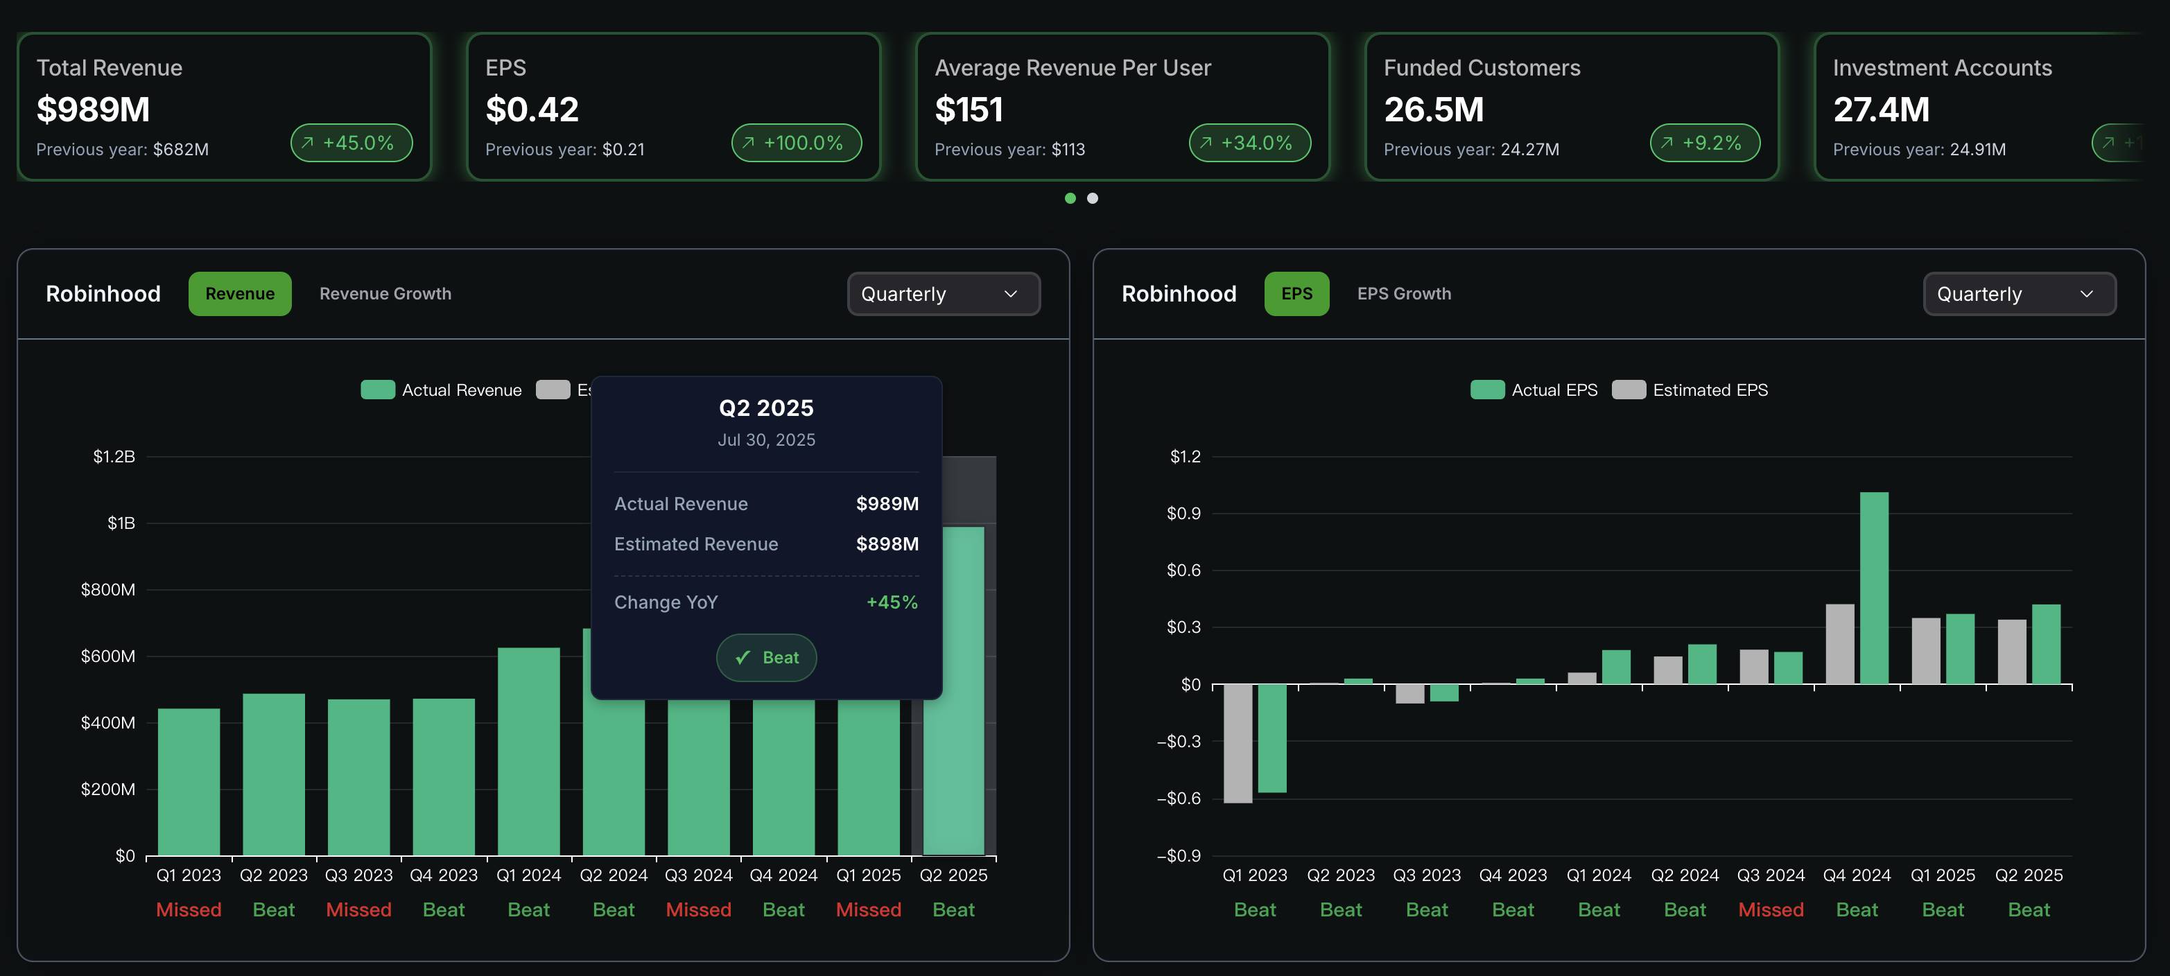This screenshot has height=976, width=2170.
Task: Switch to the EPS Growth tab
Action: [x=1403, y=294]
